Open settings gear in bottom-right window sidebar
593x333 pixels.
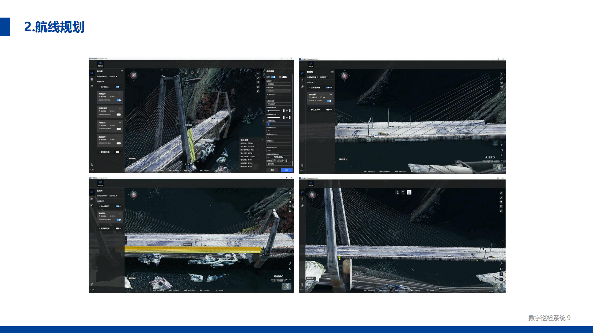point(302,284)
